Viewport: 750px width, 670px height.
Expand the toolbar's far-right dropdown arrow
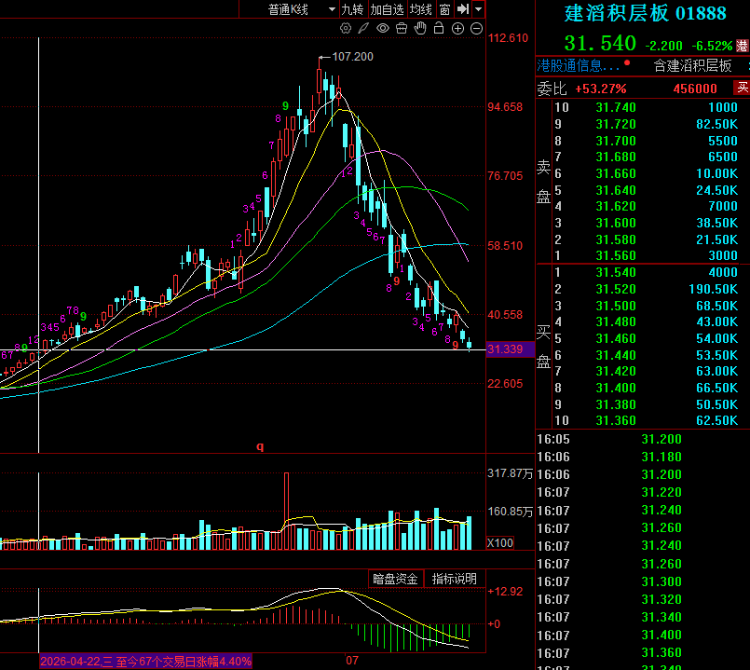[x=479, y=9]
